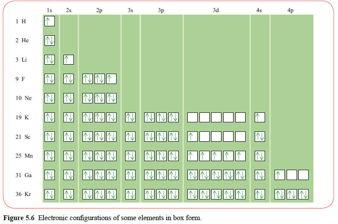Click fluorine's half-filled 2p box

click(x=111, y=79)
